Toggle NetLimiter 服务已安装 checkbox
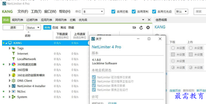 coord(94,86)
